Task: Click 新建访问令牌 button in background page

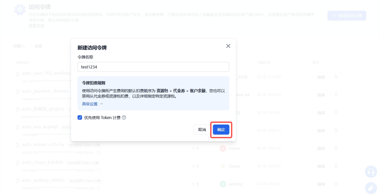Action: (x=347, y=16)
